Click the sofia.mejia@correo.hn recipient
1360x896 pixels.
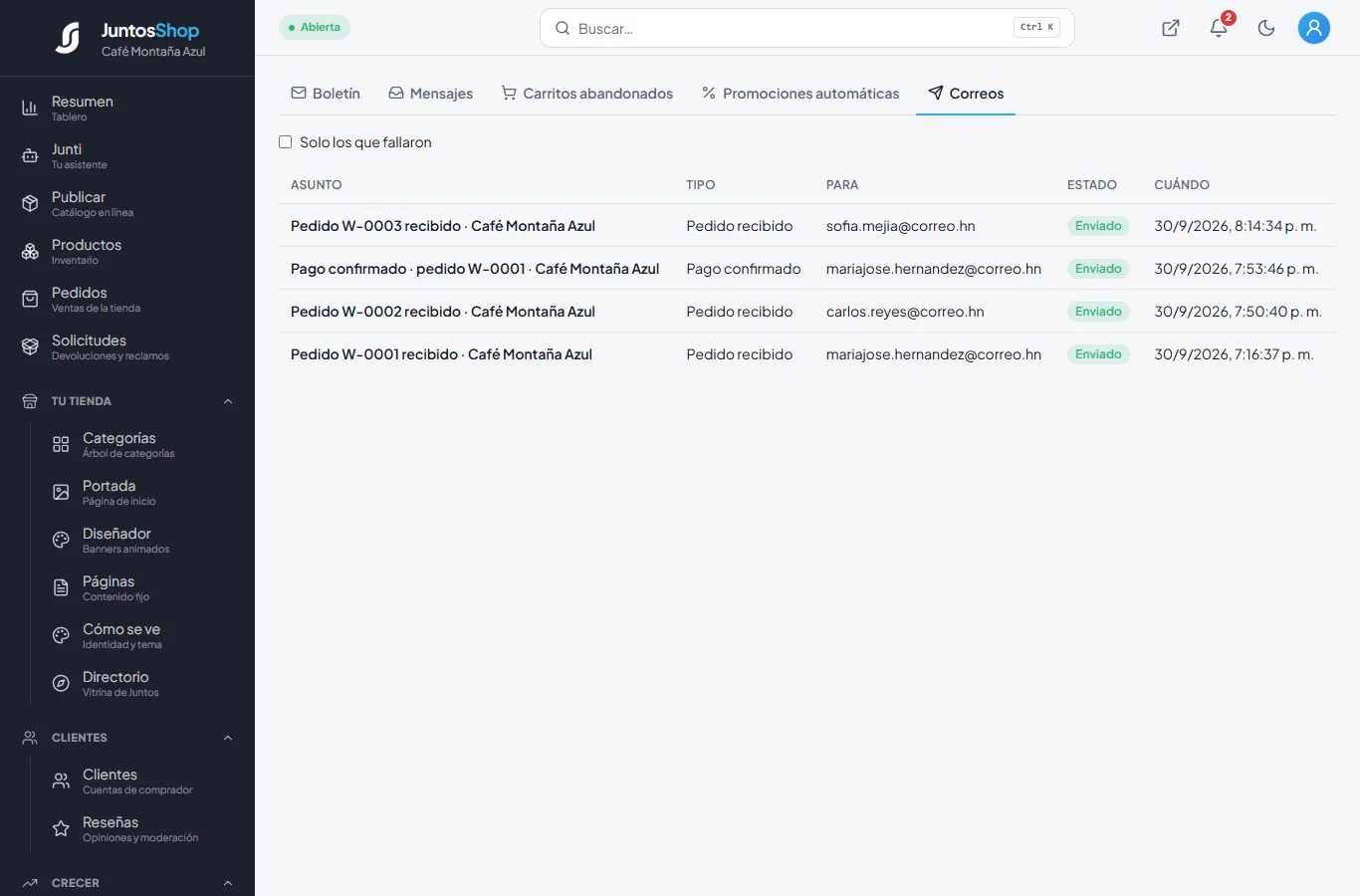tap(901, 226)
